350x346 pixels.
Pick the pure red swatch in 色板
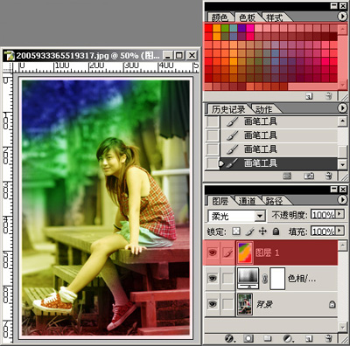point(208,28)
